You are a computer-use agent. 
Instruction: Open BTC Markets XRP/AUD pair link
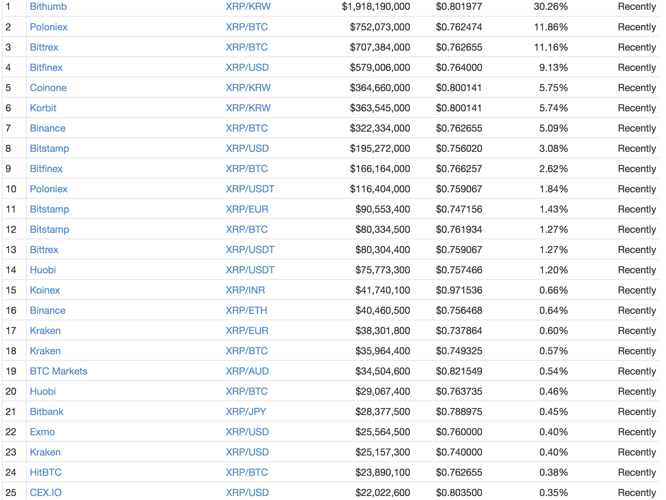coord(247,371)
